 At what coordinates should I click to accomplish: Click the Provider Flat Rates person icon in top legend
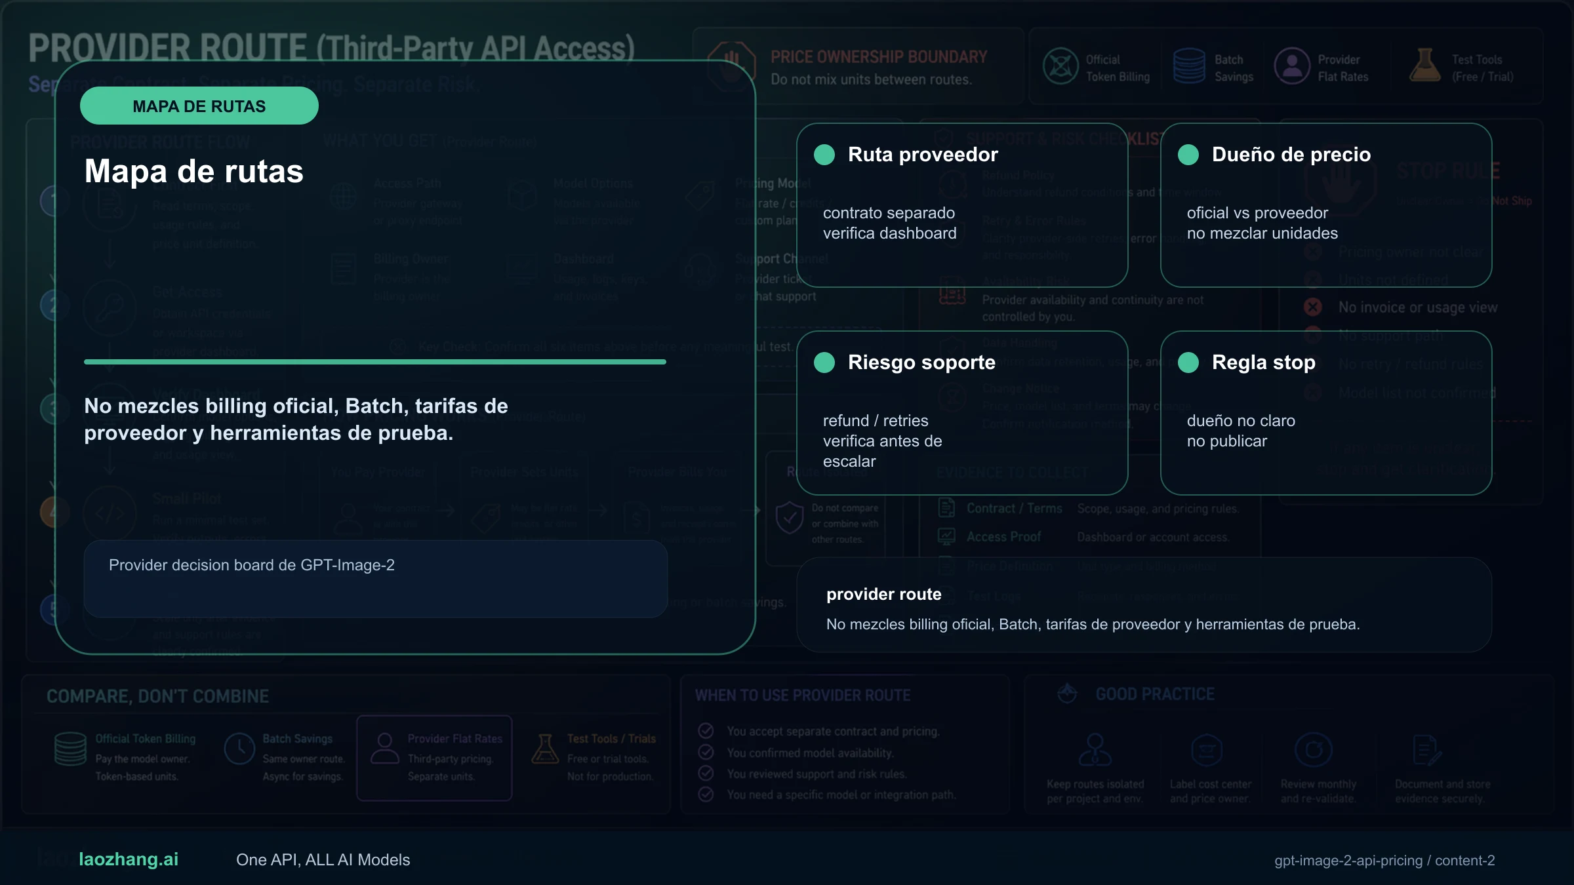click(1292, 66)
